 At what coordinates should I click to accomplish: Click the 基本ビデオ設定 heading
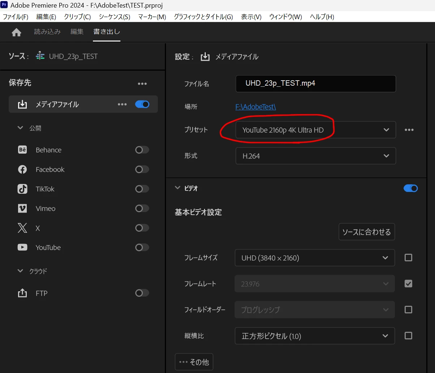(198, 212)
